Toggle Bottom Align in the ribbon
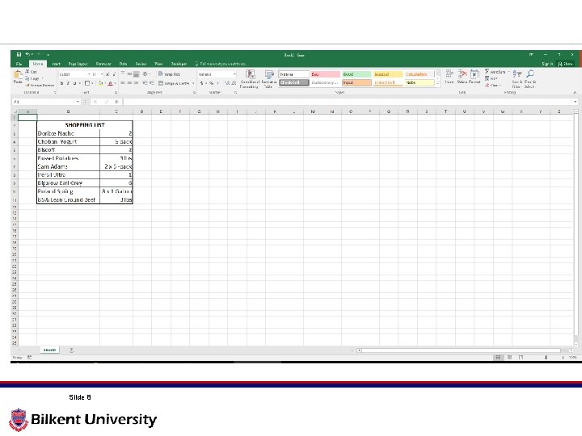 137,74
